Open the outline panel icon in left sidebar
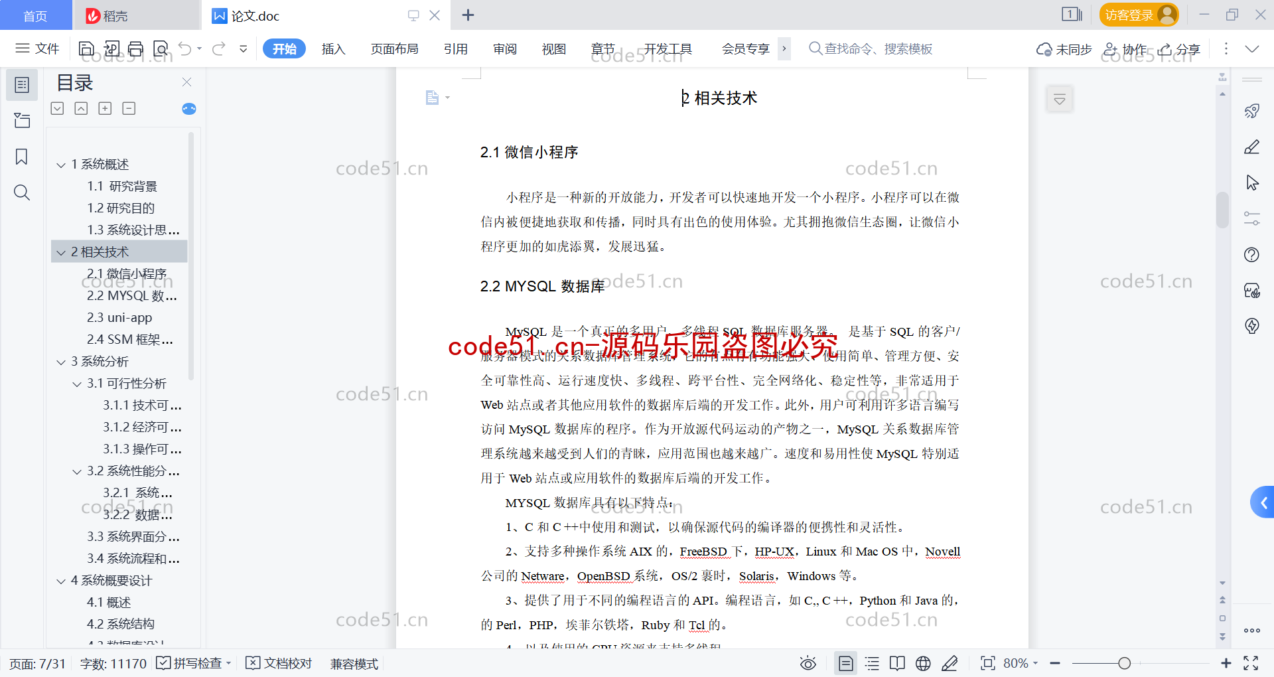The height and width of the screenshot is (677, 1274). click(x=22, y=85)
